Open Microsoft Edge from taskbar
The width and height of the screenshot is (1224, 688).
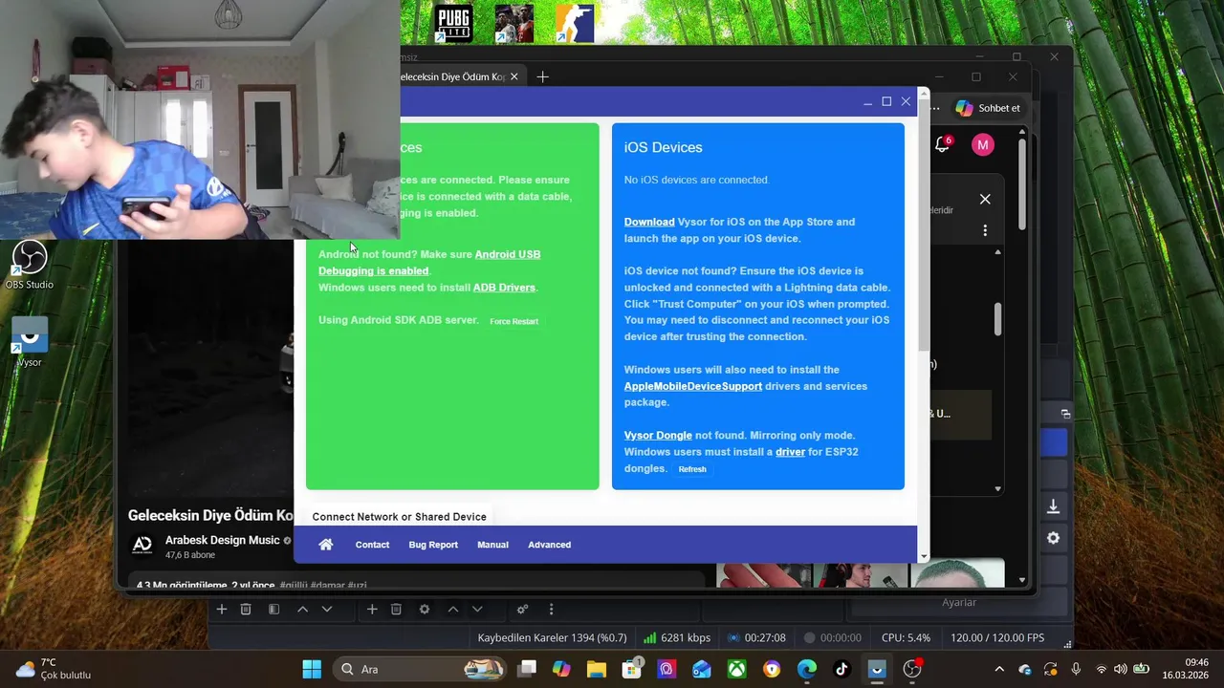(807, 669)
